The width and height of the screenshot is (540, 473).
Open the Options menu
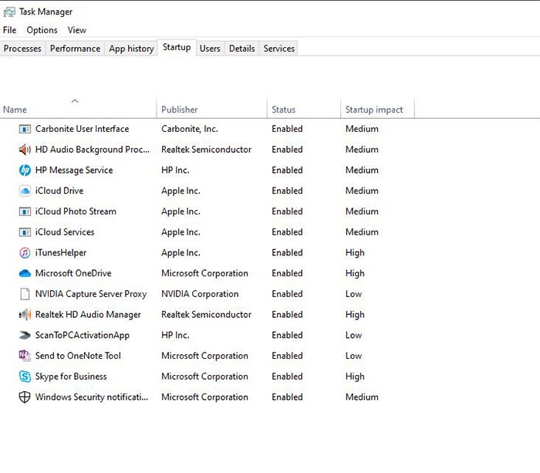click(42, 30)
